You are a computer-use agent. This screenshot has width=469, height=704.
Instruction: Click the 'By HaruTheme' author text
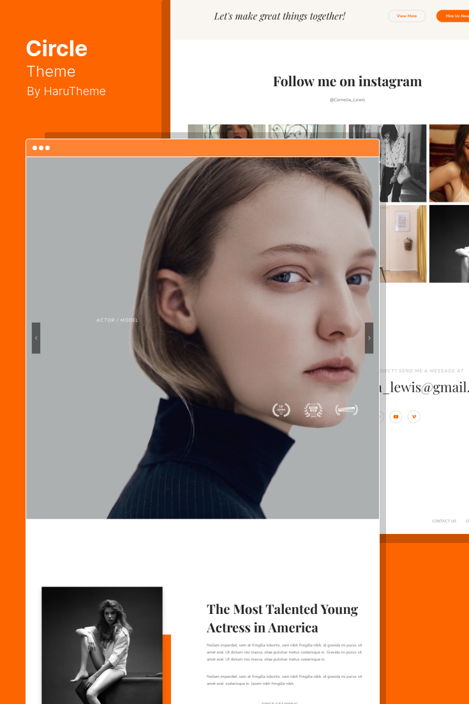point(66,91)
